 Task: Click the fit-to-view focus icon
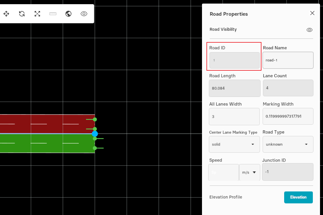click(x=37, y=14)
